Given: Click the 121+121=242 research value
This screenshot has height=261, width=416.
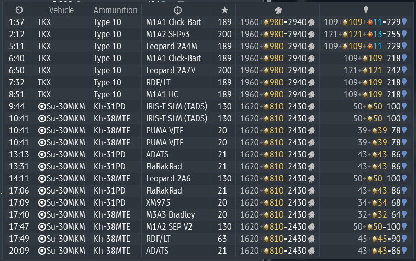Looking at the screenshot, I should 372,70.
